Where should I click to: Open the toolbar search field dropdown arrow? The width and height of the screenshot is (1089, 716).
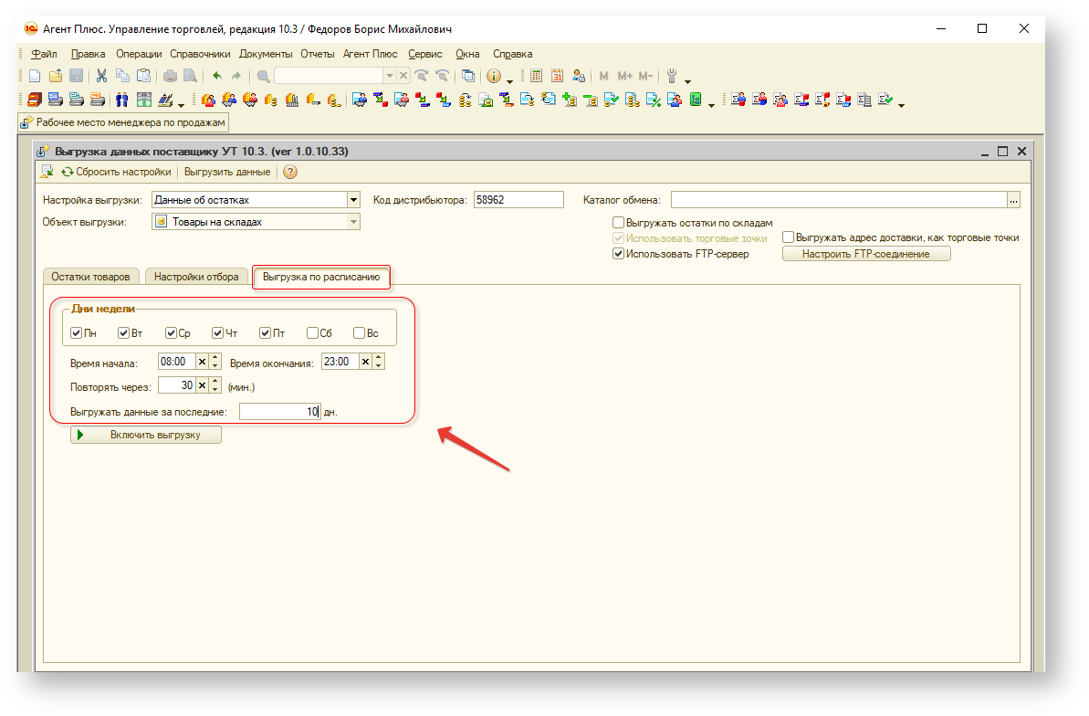tap(390, 75)
